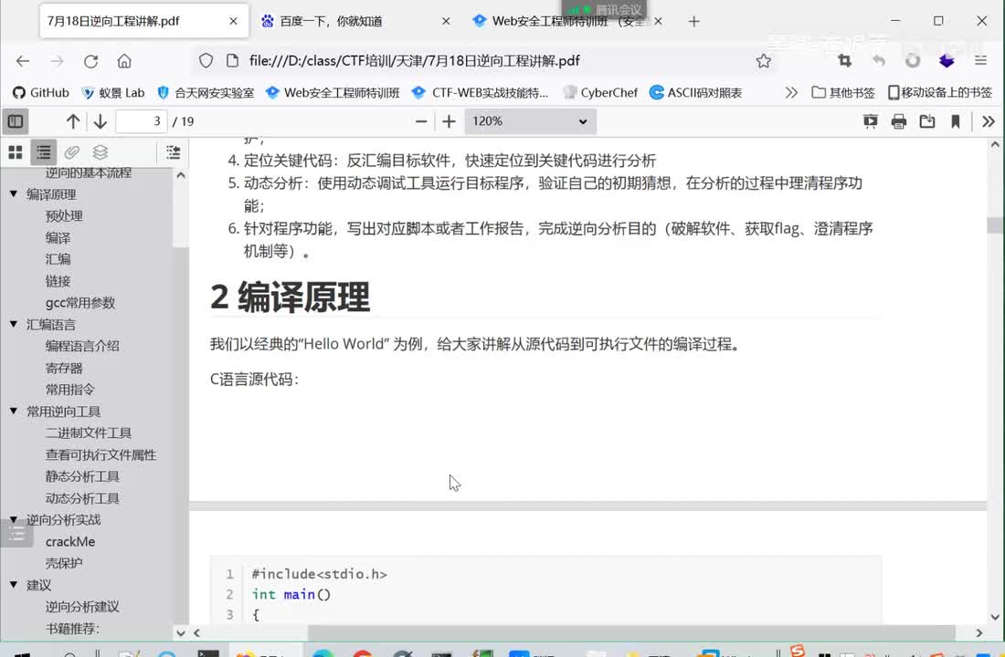Open the browser home page

click(124, 61)
